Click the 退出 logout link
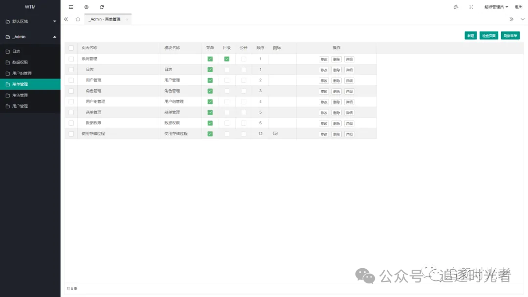The image size is (528, 297). click(x=518, y=7)
